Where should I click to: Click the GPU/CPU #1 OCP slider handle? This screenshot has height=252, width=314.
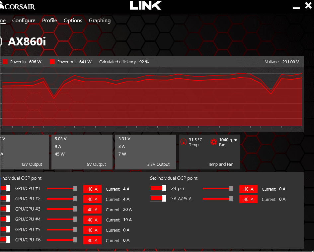point(75,188)
